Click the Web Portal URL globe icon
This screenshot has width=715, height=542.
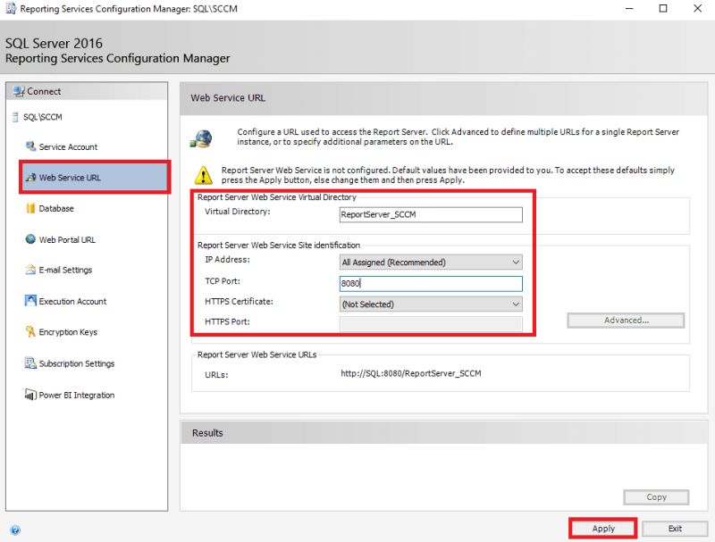[30, 239]
